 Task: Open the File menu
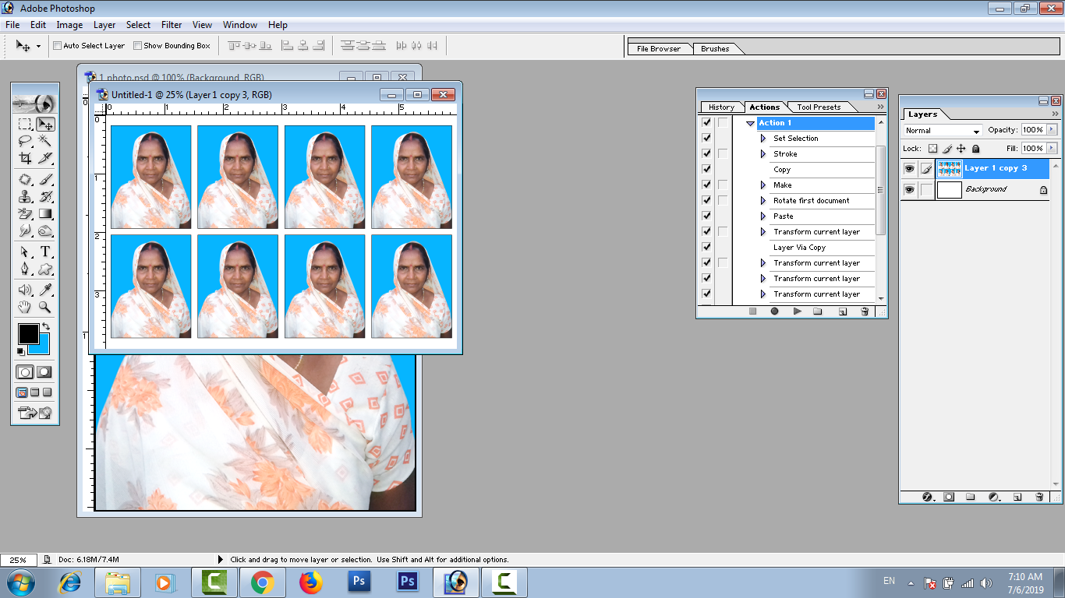click(12, 25)
